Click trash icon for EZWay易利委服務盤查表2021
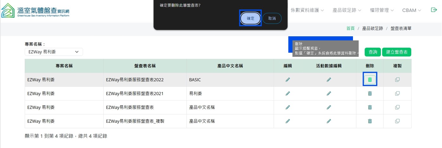The width and height of the screenshot is (442, 148). 370,94
